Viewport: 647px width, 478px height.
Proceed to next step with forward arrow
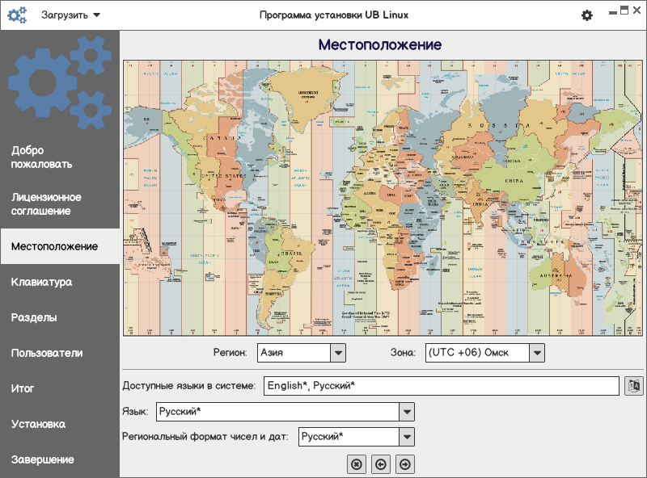(x=404, y=464)
